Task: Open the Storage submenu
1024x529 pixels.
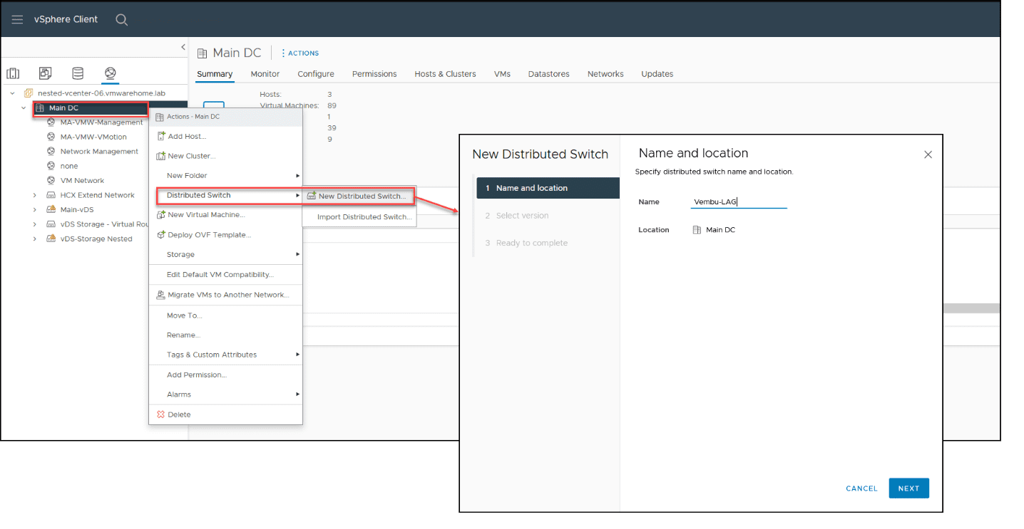Action: coord(225,255)
